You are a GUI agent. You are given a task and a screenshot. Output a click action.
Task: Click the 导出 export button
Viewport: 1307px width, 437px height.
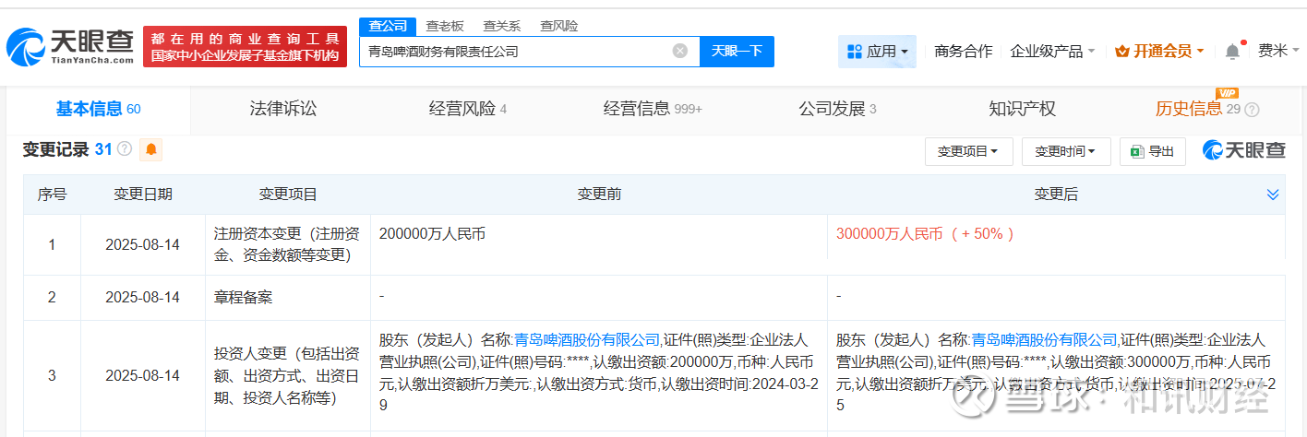click(x=1153, y=151)
